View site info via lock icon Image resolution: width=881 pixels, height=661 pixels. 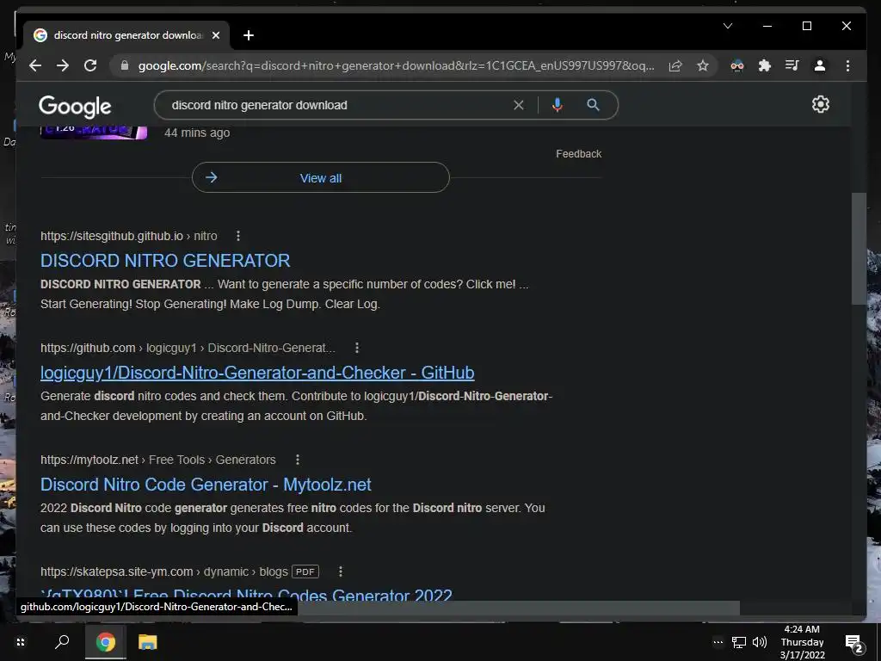click(x=125, y=65)
